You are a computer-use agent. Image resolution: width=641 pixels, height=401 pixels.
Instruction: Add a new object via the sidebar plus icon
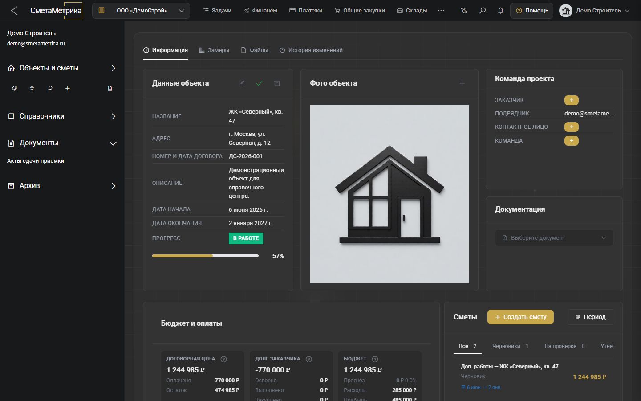[68, 88]
